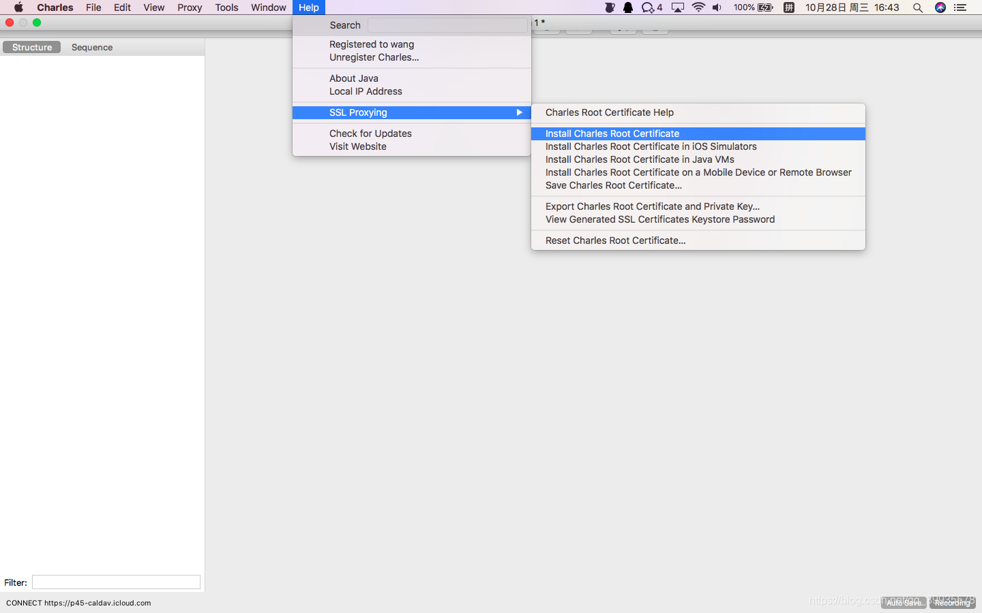Click the Auto Save status button
982x613 pixels.
pyautogui.click(x=904, y=603)
